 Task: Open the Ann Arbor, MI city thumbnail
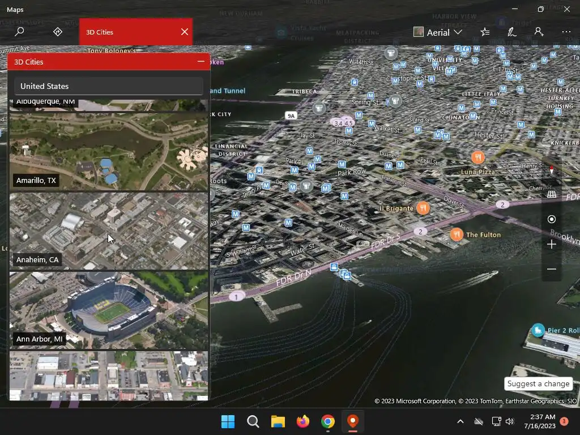point(109,310)
